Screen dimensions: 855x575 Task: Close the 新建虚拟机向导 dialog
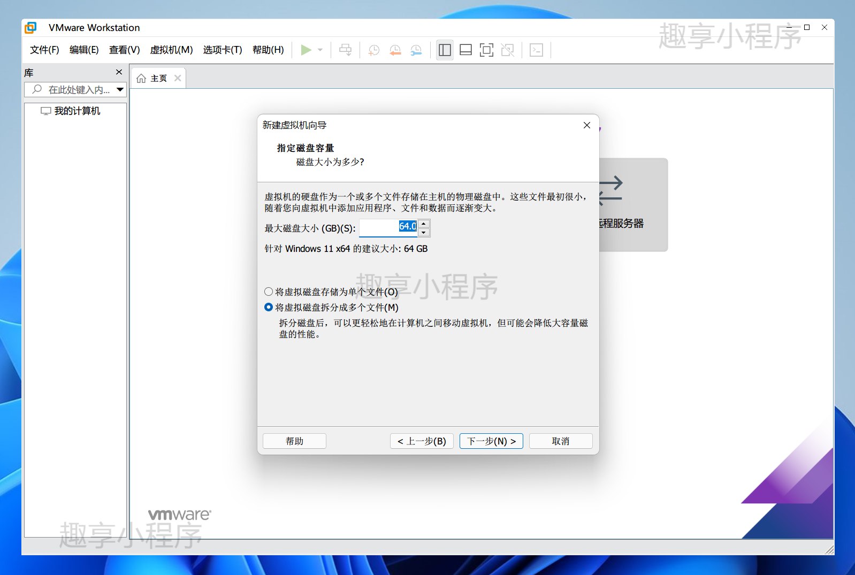(587, 125)
